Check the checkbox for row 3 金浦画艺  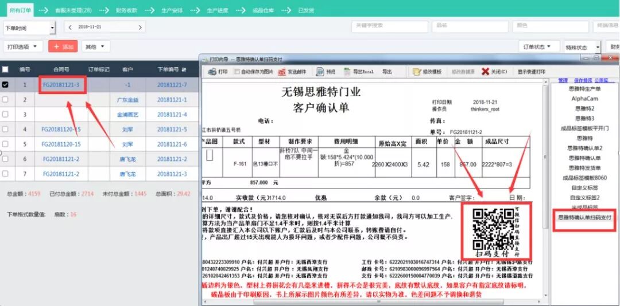pos(5,115)
